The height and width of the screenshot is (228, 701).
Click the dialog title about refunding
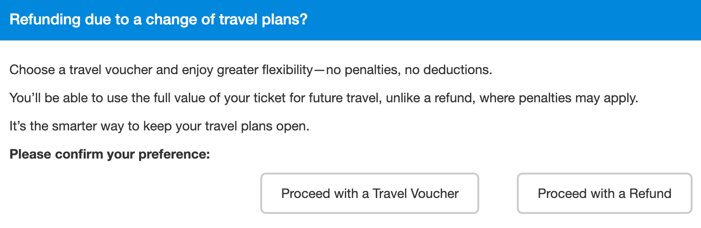pos(158,20)
